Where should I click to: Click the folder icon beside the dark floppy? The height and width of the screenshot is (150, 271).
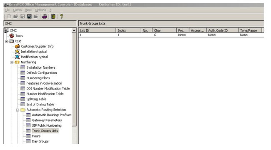tap(36, 16)
